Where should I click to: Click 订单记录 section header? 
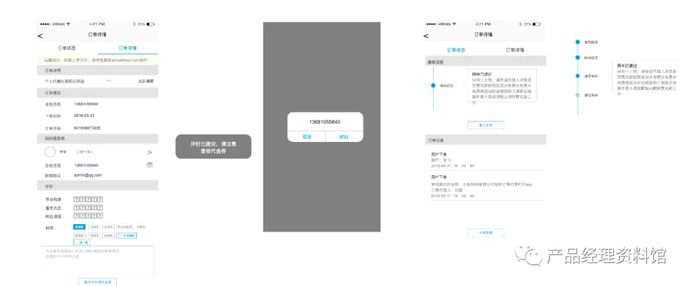[486, 140]
